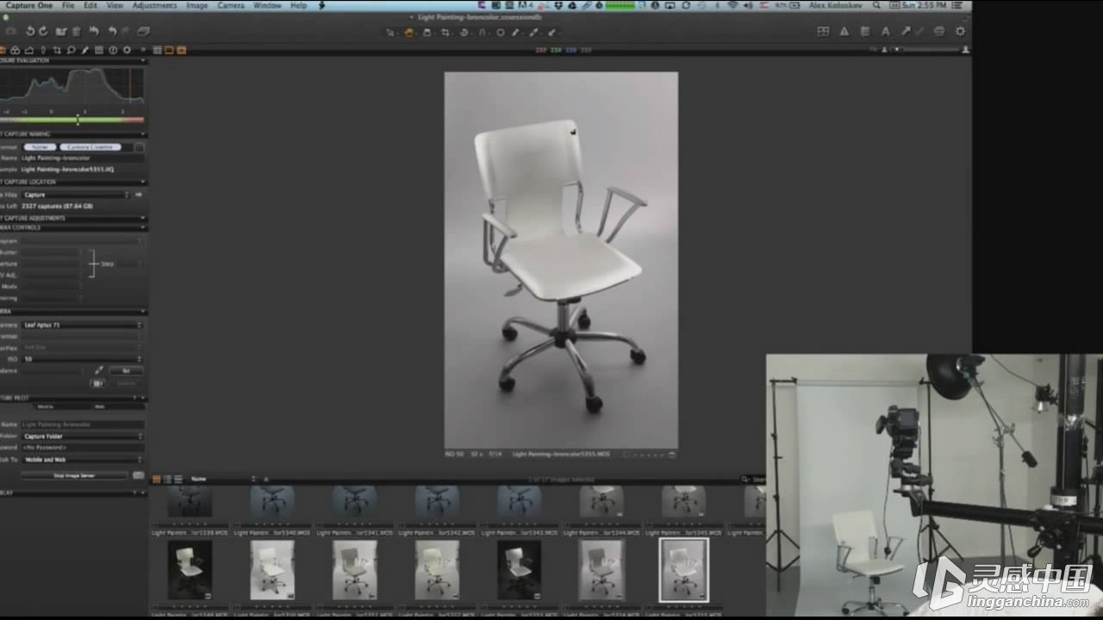Open preferences gear icon top right
The height and width of the screenshot is (620, 1103).
coord(960,31)
